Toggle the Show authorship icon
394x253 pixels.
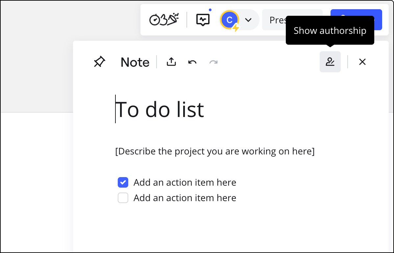click(x=330, y=62)
